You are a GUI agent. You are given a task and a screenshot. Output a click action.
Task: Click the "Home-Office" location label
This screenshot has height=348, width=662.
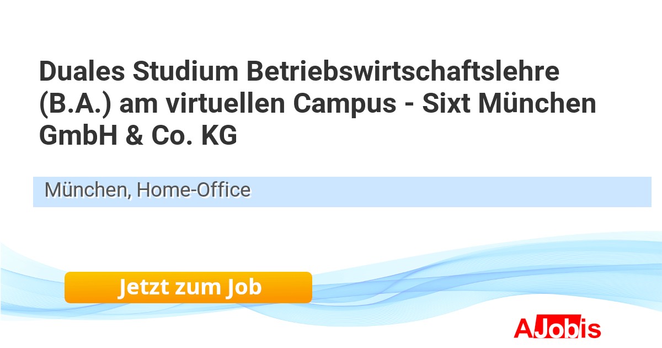pyautogui.click(x=194, y=190)
